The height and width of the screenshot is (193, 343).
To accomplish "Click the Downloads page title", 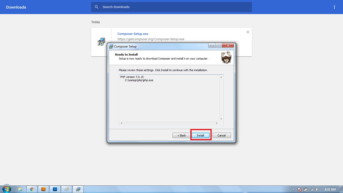I will [x=16, y=7].
